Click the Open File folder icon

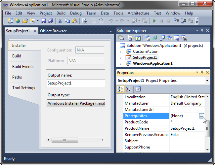tap(25, 21)
